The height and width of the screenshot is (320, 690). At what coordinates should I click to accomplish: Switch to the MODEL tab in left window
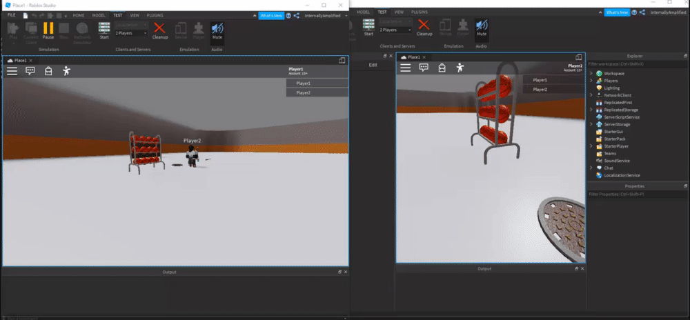[x=98, y=15]
